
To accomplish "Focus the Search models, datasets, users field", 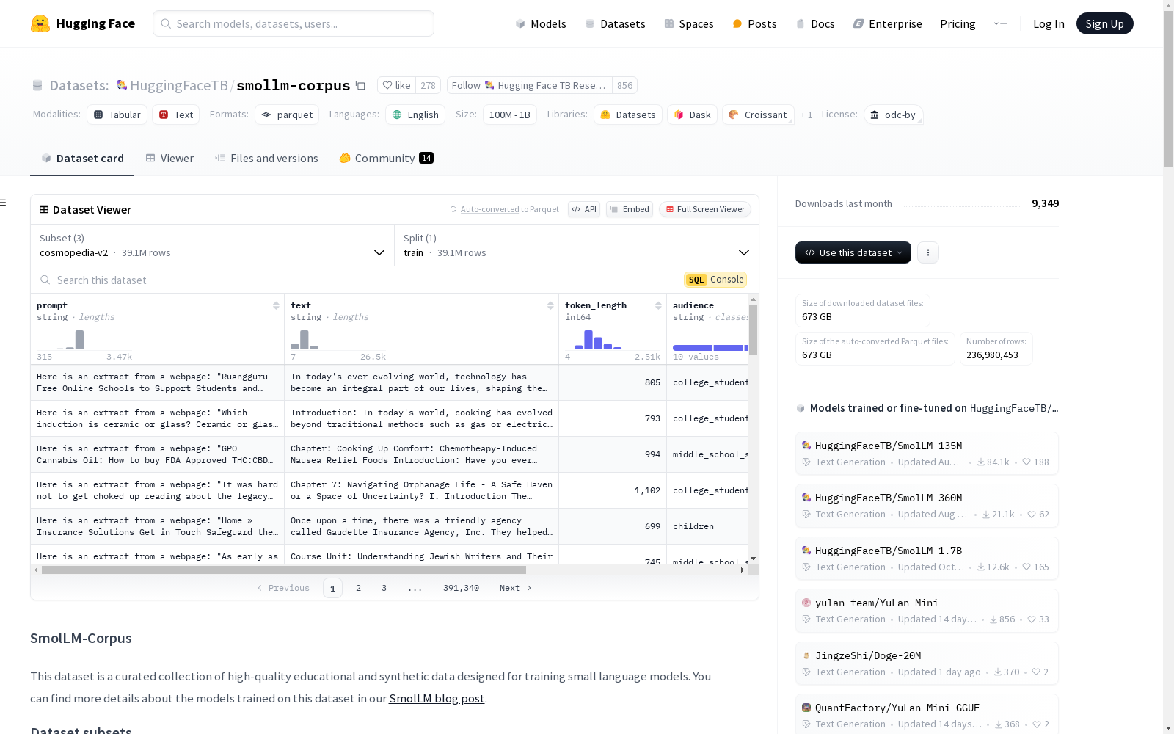I will click(293, 23).
